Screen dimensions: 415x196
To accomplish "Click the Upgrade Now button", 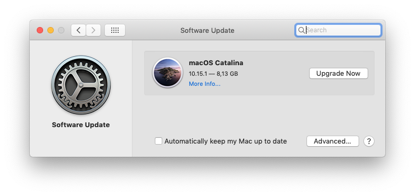I will pyautogui.click(x=338, y=73).
